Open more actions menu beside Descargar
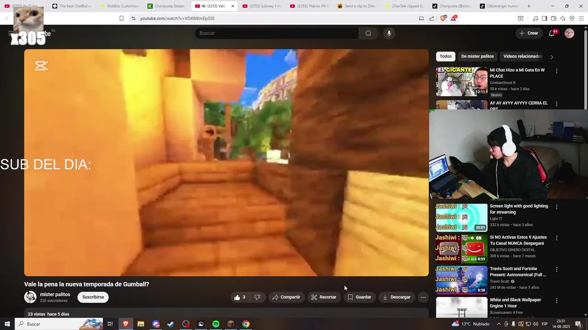588x330 pixels. pos(423,297)
